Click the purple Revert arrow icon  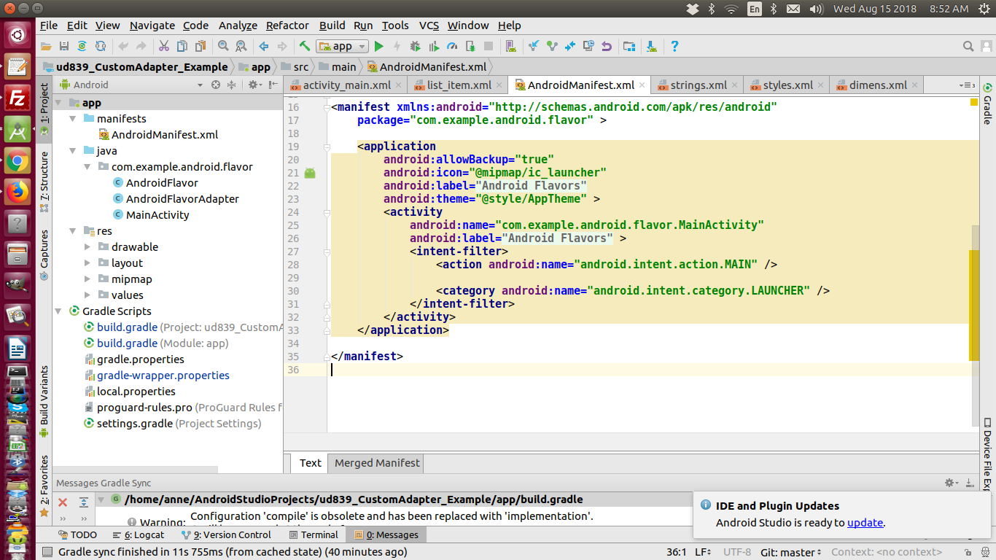[606, 46]
